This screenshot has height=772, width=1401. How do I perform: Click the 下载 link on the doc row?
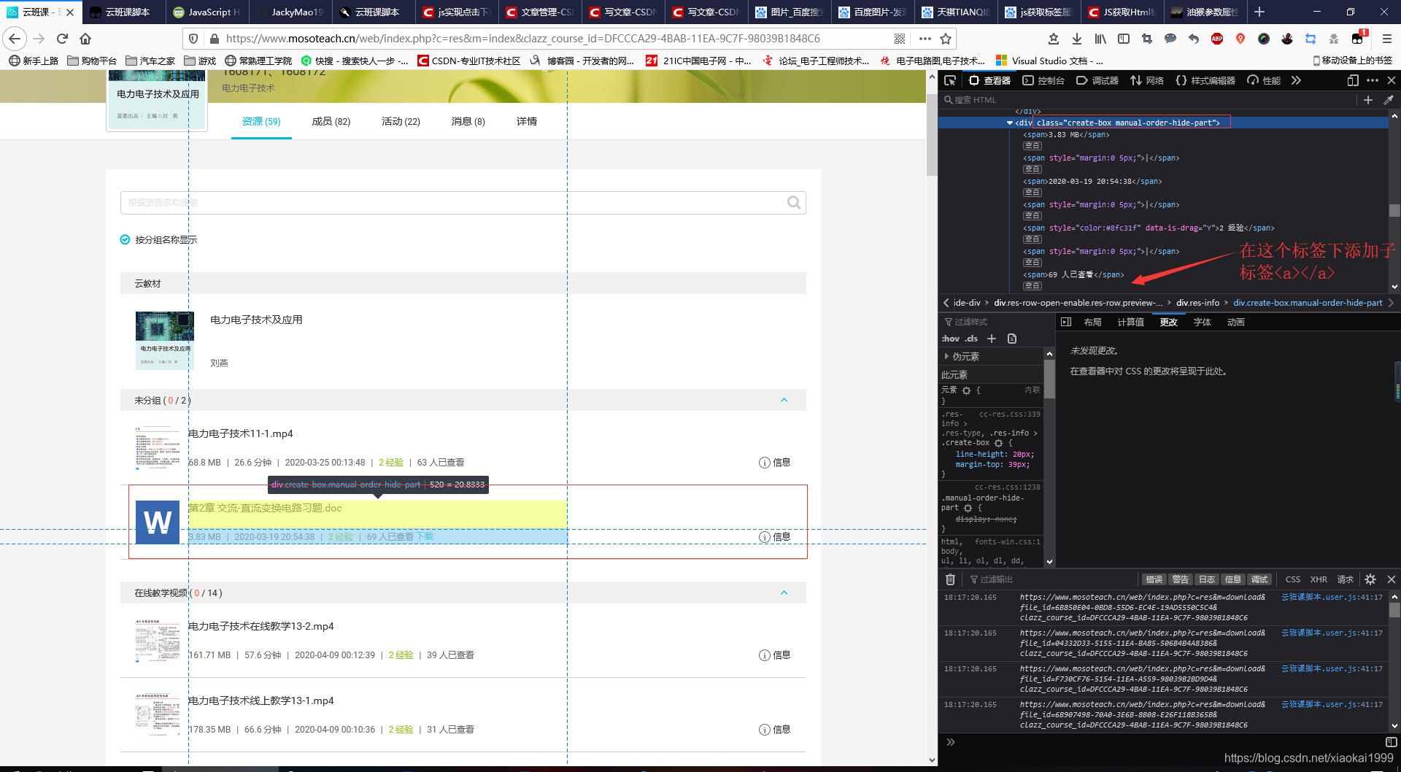point(425,536)
